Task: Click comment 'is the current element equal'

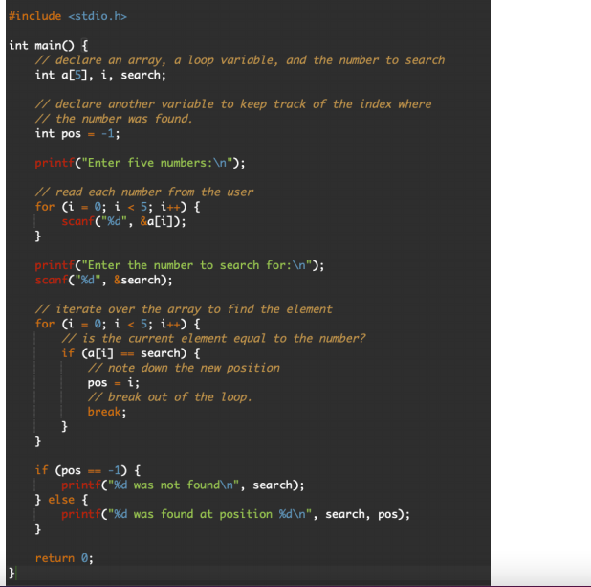Action: 213,339
